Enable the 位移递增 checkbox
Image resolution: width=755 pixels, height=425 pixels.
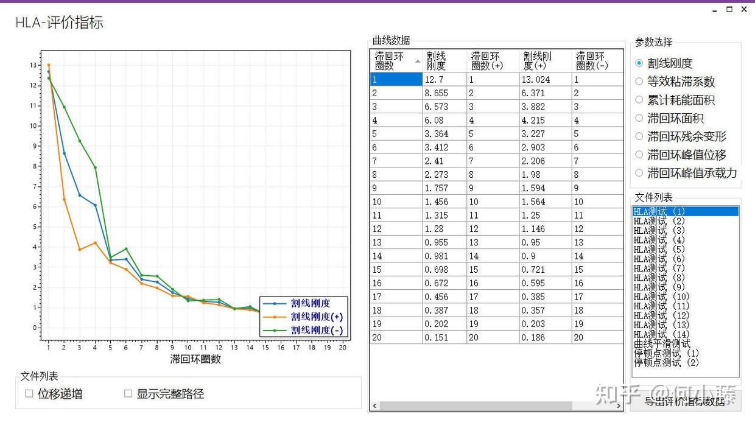tap(54, 394)
